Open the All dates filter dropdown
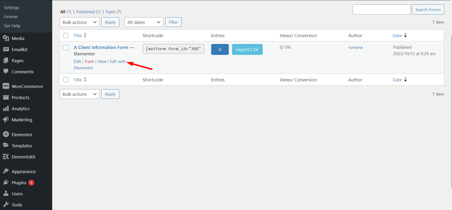 point(144,22)
